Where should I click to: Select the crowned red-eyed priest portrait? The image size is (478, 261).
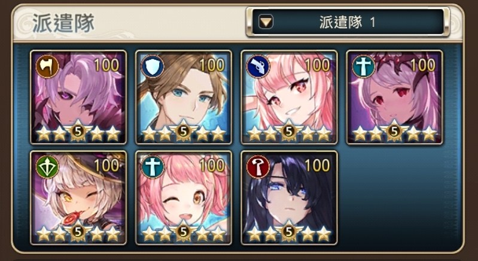pos(394,97)
